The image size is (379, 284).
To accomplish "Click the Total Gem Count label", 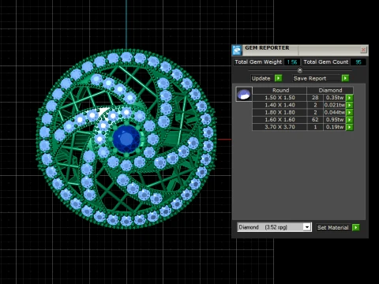I will [x=326, y=62].
